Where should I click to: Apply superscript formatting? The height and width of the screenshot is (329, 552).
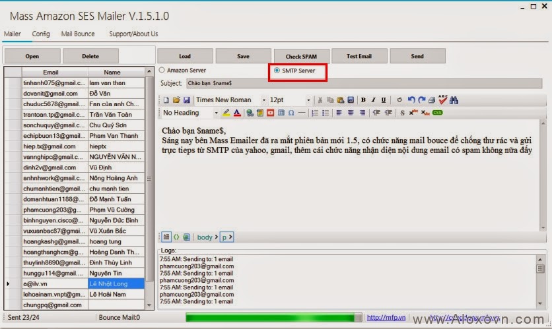point(413,113)
